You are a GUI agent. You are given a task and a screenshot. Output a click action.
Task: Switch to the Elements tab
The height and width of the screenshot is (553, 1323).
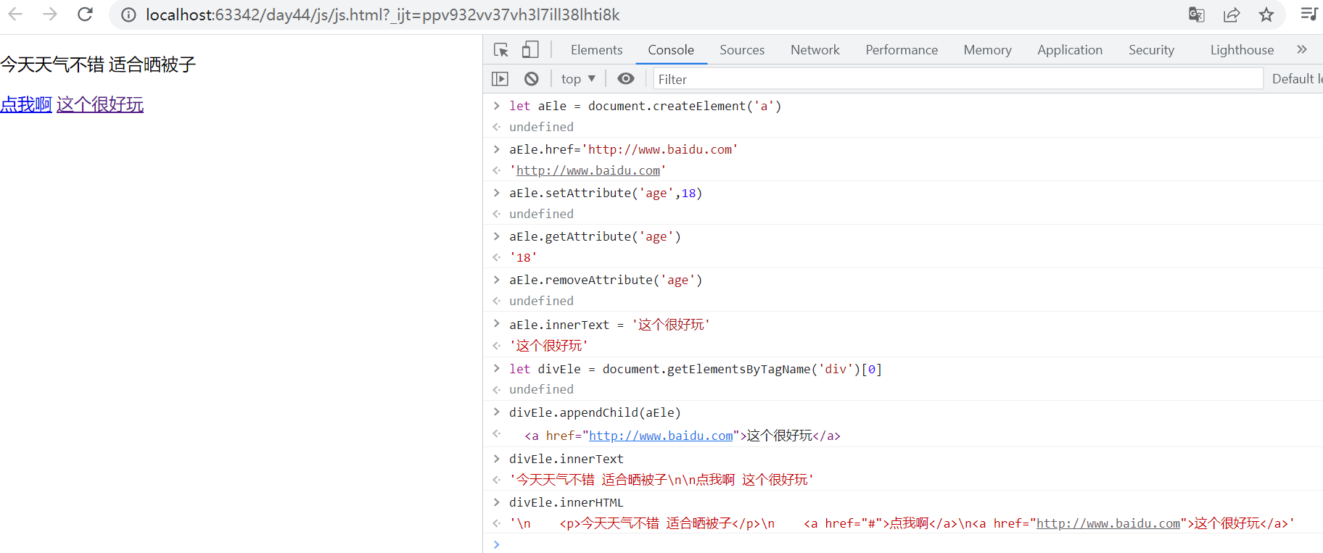(597, 50)
